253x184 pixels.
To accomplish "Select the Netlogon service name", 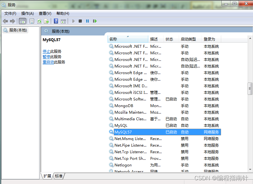I will (x=123, y=165).
